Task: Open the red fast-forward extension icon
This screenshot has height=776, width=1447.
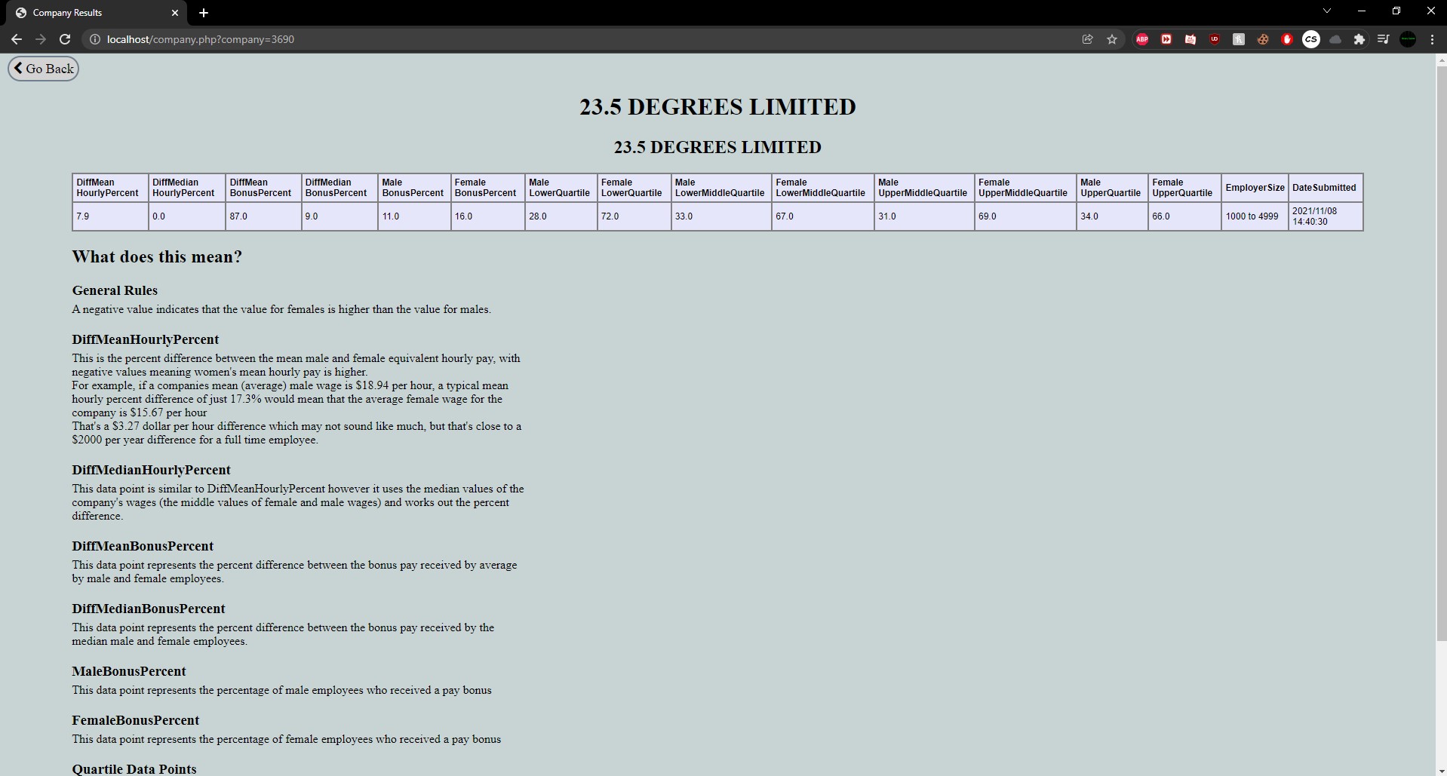Action: click(x=1166, y=39)
